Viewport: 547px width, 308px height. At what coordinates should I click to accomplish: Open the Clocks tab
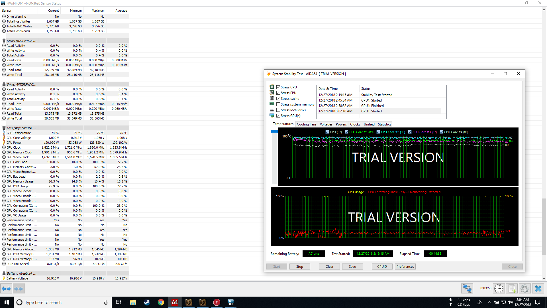pos(355,124)
